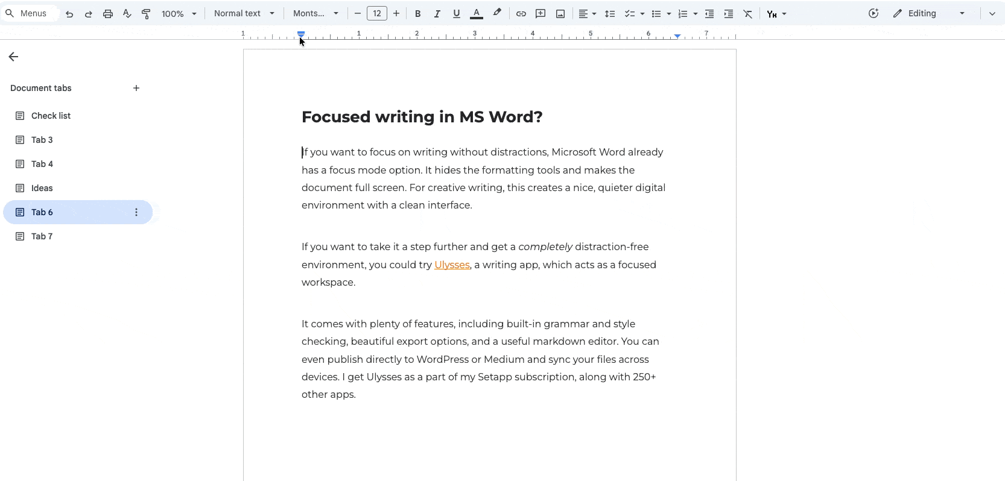Open the Editing mode dropdown

(x=930, y=13)
